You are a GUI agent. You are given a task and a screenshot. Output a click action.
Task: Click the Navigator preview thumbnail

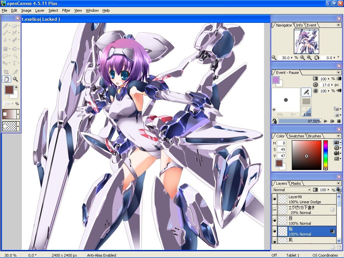pyautogui.click(x=306, y=41)
